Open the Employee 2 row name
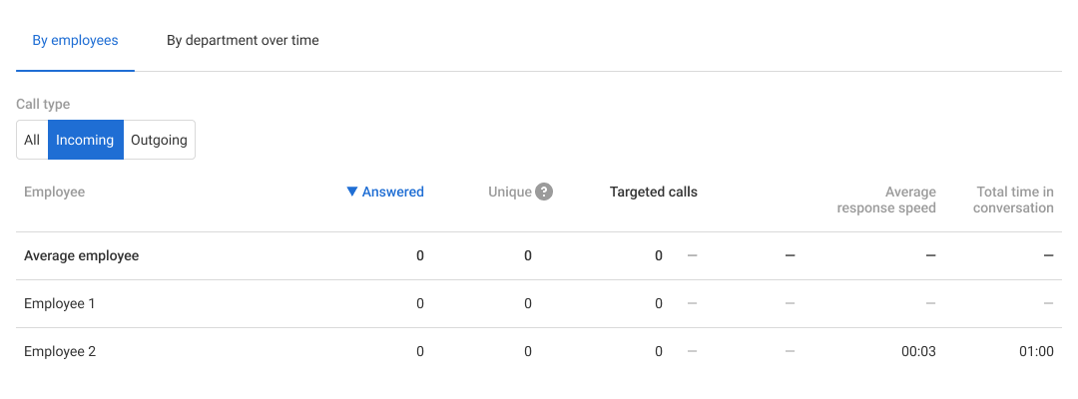This screenshot has width=1078, height=399. coord(59,351)
